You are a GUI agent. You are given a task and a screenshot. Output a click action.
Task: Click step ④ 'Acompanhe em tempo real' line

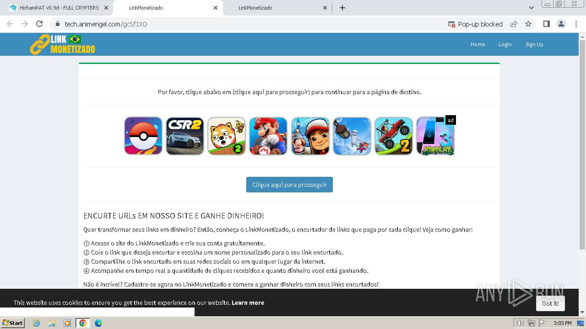click(x=226, y=271)
